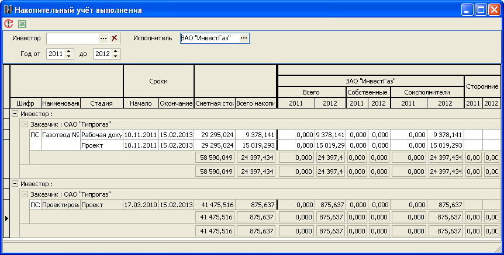Click the Соисполнители header band
Viewport: 504px width, 255px height.
click(427, 92)
